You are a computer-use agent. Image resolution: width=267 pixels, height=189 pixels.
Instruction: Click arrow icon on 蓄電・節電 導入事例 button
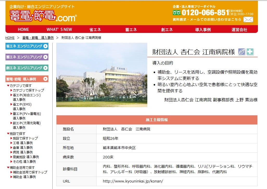(46, 79)
